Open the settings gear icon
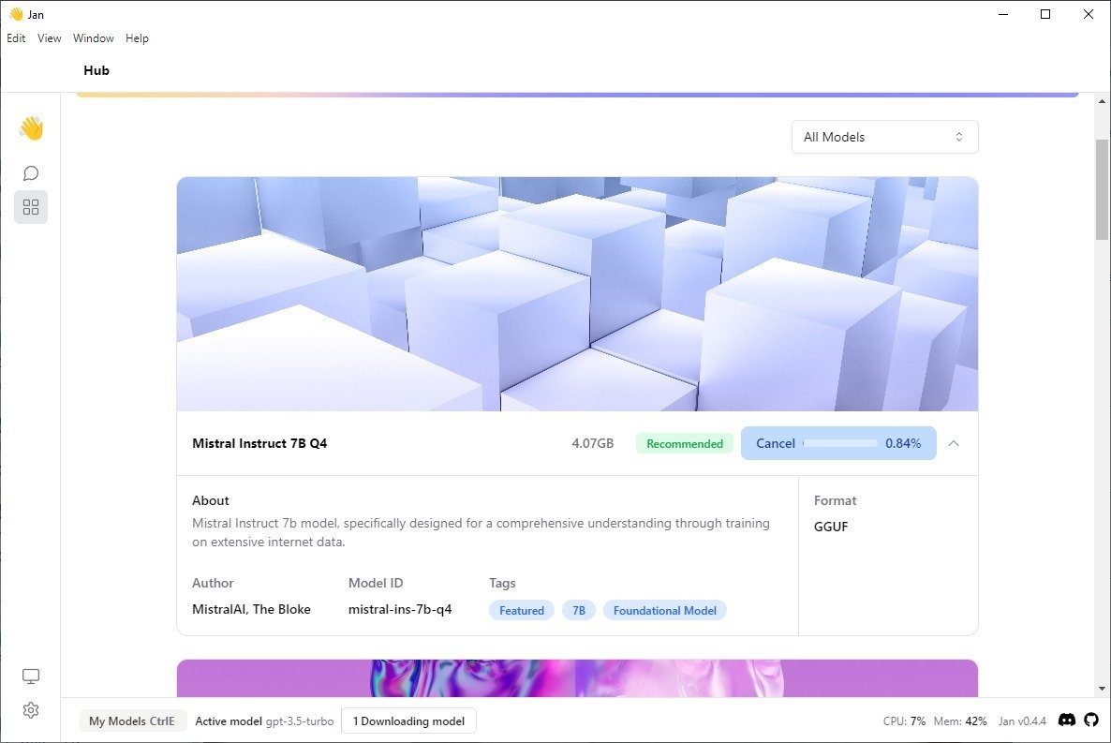Screen dimensions: 1111x743 tap(31, 710)
